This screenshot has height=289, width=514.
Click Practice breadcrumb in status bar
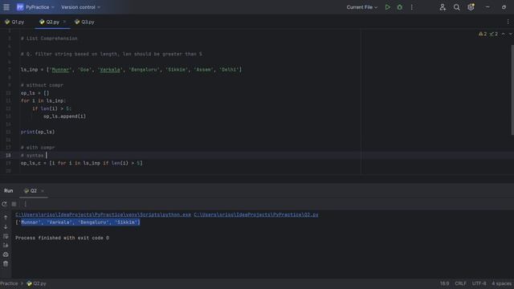coord(9,283)
